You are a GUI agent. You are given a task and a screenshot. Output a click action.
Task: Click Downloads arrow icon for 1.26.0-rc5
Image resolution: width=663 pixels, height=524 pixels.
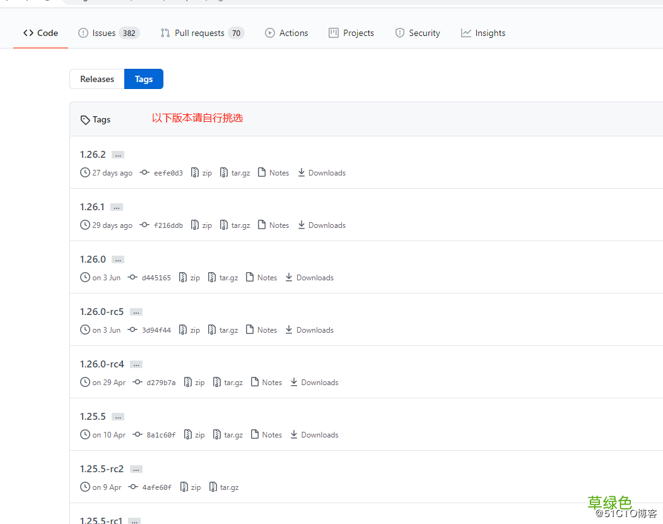pos(289,330)
